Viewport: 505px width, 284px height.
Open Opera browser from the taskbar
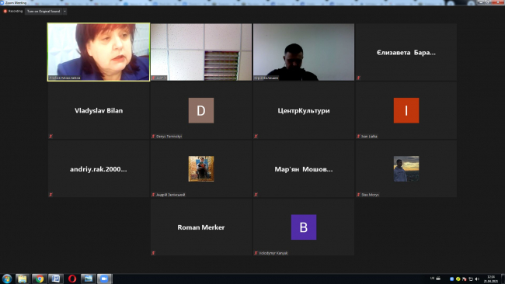click(72, 279)
